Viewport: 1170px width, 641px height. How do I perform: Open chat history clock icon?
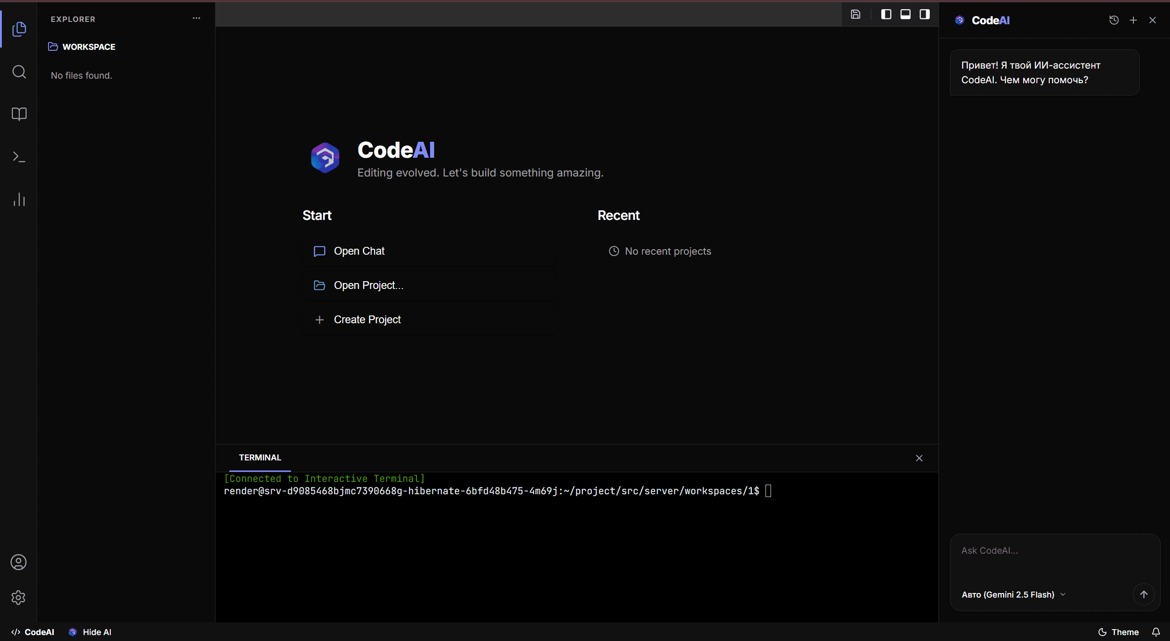[x=1114, y=20]
